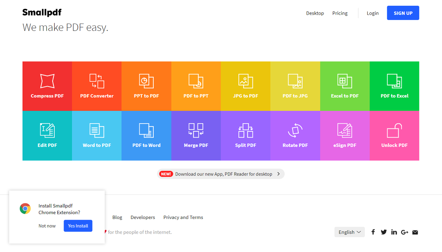Select the PPT to PDF tile
The width and height of the screenshot is (442, 252).
pos(146,86)
